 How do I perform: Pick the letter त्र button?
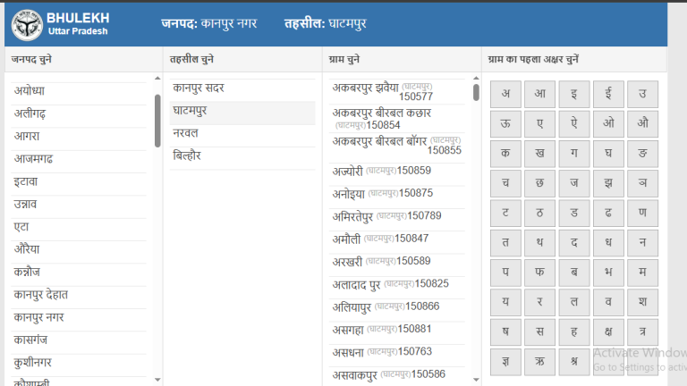click(642, 330)
